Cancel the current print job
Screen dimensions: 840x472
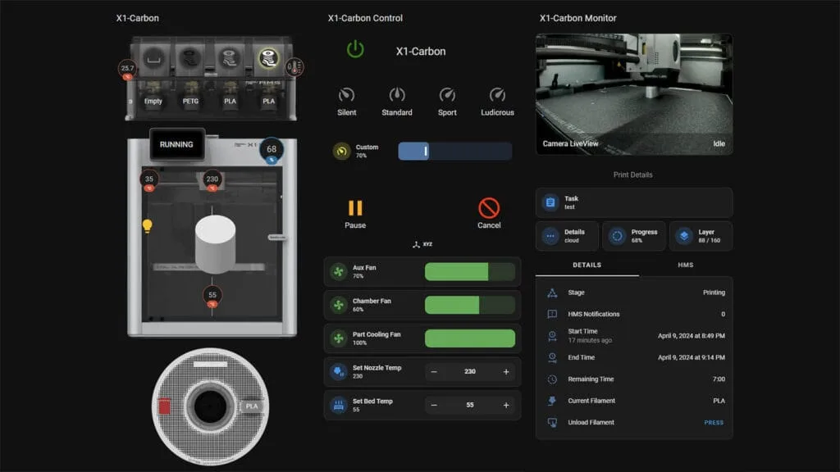489,209
